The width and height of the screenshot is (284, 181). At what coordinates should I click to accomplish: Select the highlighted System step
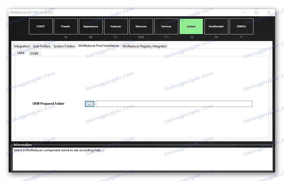[x=191, y=26]
